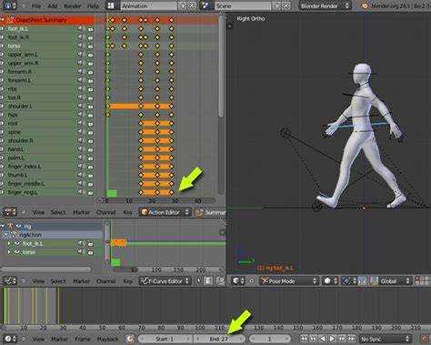Open the dope sheet Key menu

(x=127, y=212)
